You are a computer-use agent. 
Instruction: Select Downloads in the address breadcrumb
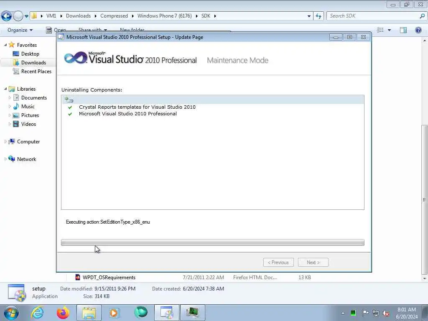pyautogui.click(x=78, y=16)
